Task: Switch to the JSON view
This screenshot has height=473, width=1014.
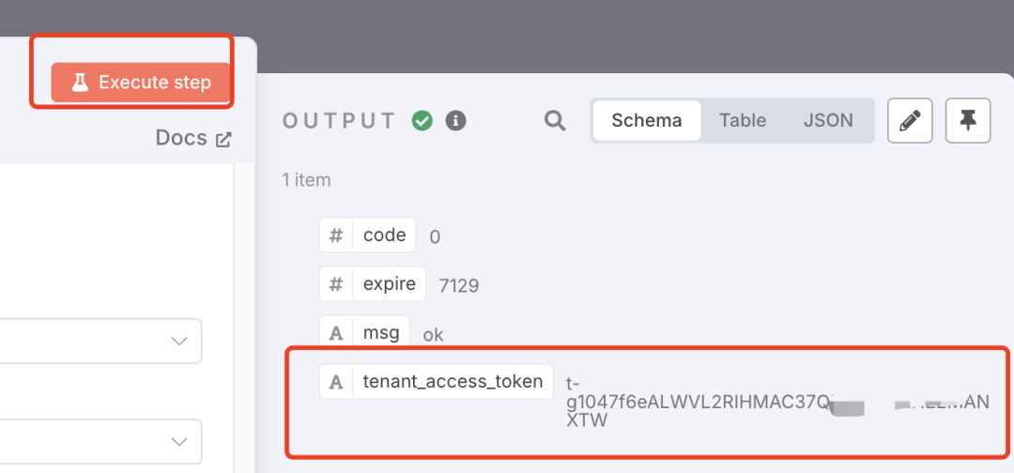Action: [828, 120]
